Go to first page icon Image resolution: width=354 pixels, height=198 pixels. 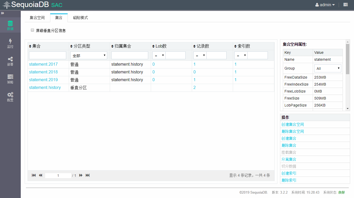click(x=34, y=175)
